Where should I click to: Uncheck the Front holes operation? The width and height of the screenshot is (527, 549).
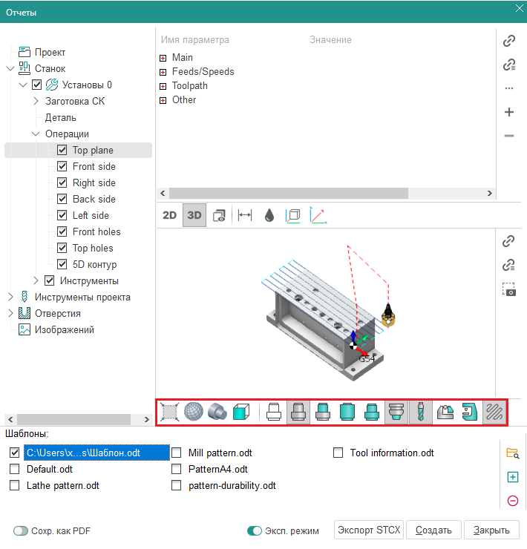[62, 231]
